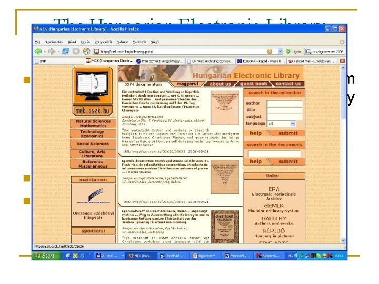This screenshot has height=284, width=379.
Task: Go to the Home page icon
Action: [x=86, y=51]
